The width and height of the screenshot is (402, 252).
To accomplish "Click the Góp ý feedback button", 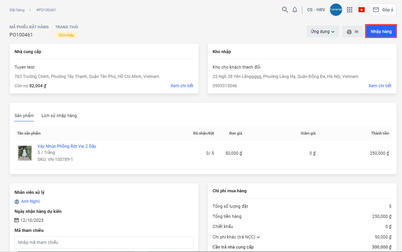I will tap(383, 10).
